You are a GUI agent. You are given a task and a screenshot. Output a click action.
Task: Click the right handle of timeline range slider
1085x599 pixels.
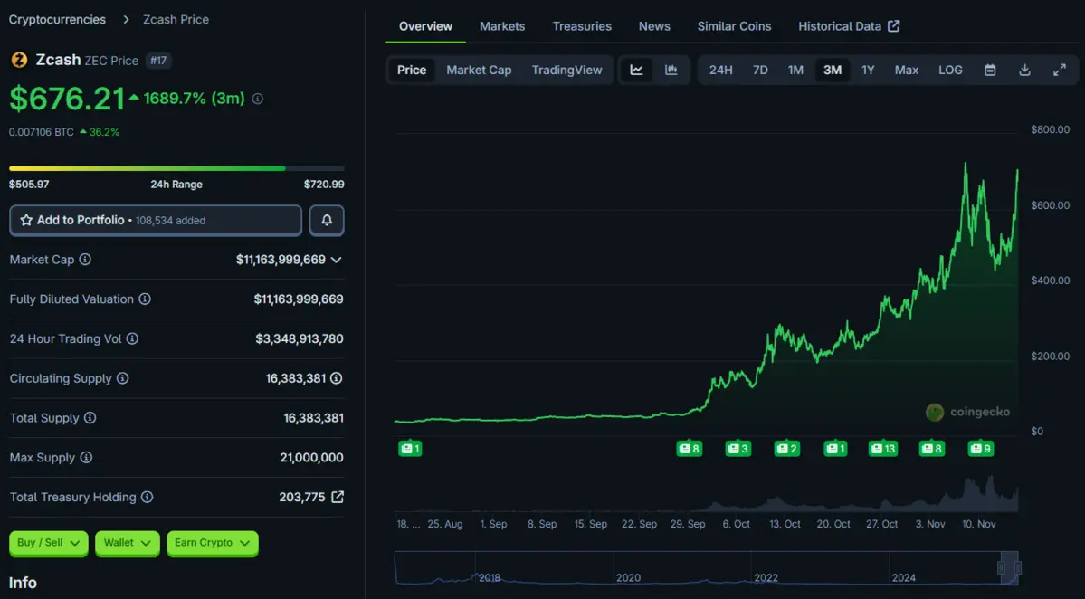click(x=1018, y=568)
